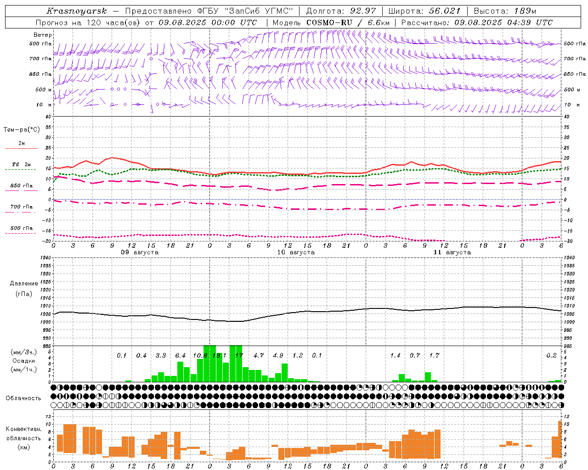
Task: Click the 17 precipitation total
Action: pos(239,356)
